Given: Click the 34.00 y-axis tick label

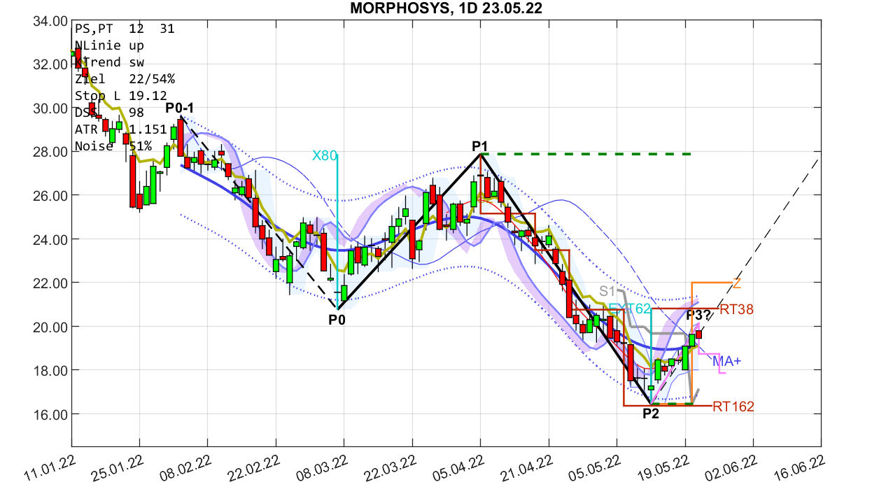Looking at the screenshot, I should pos(50,21).
